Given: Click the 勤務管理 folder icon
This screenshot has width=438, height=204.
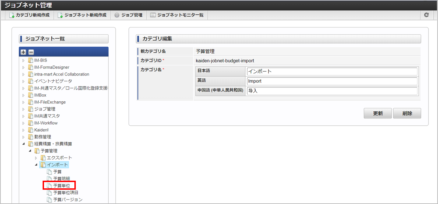Looking at the screenshot, I should click(30, 137).
